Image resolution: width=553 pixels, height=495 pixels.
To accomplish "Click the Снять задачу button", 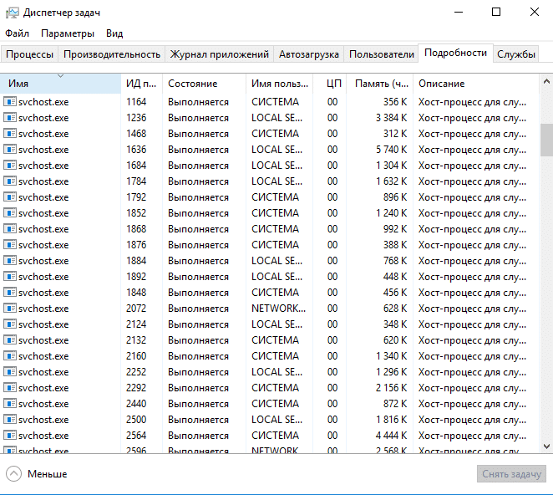I will [x=511, y=474].
